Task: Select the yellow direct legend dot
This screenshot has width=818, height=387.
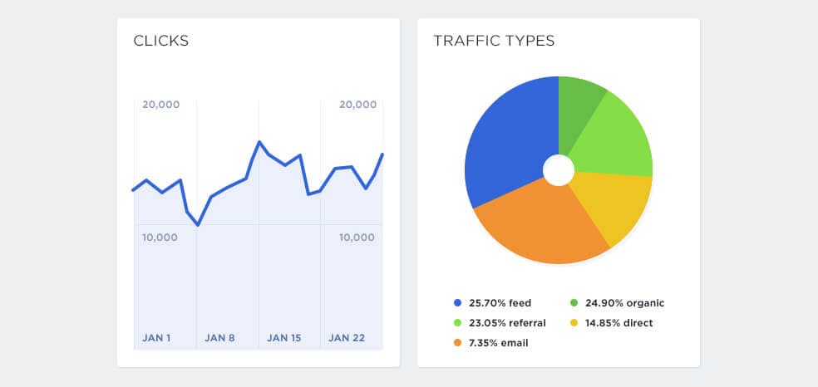Action: (574, 323)
